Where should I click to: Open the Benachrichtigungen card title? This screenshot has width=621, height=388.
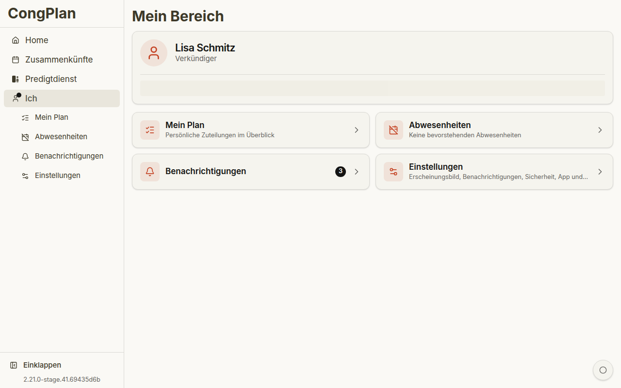pyautogui.click(x=206, y=171)
